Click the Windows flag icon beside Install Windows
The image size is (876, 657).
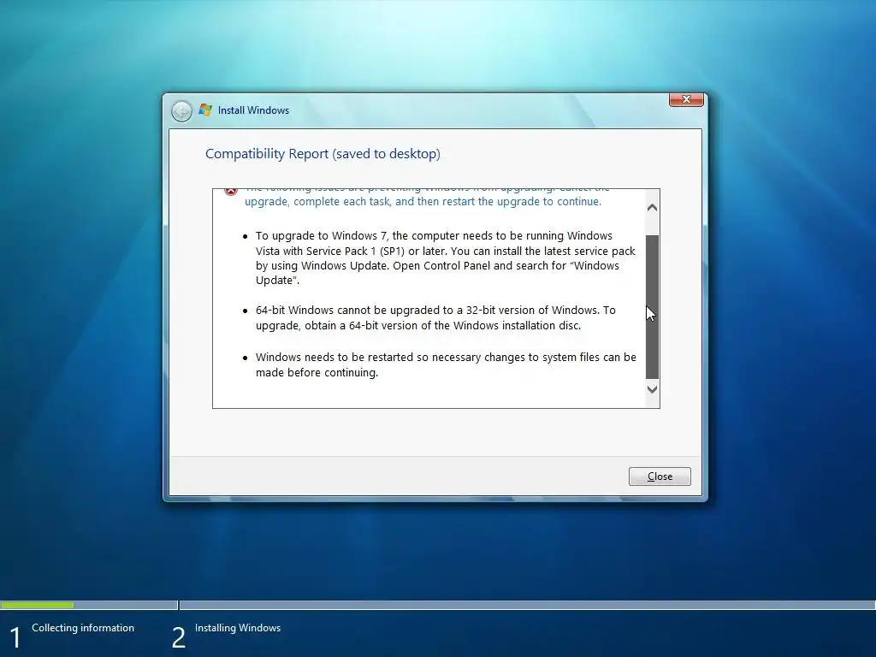tap(205, 110)
